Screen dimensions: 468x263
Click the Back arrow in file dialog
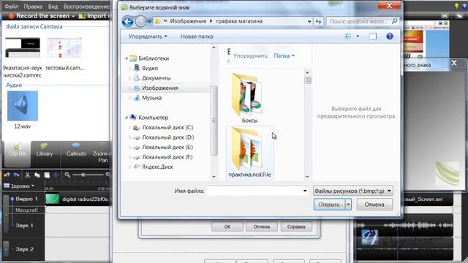pyautogui.click(x=127, y=21)
